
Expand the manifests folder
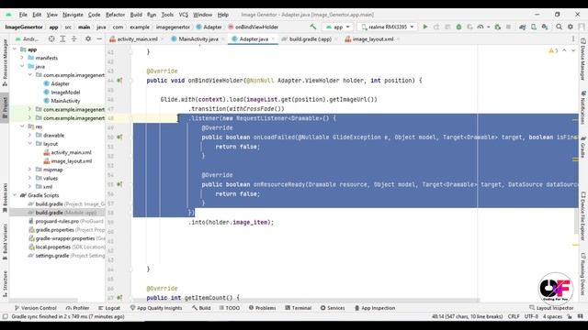tap(22, 58)
